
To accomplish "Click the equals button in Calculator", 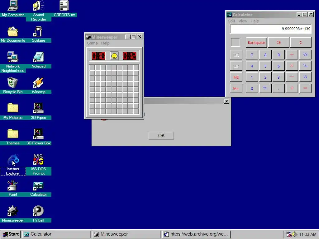I will coord(305,88).
